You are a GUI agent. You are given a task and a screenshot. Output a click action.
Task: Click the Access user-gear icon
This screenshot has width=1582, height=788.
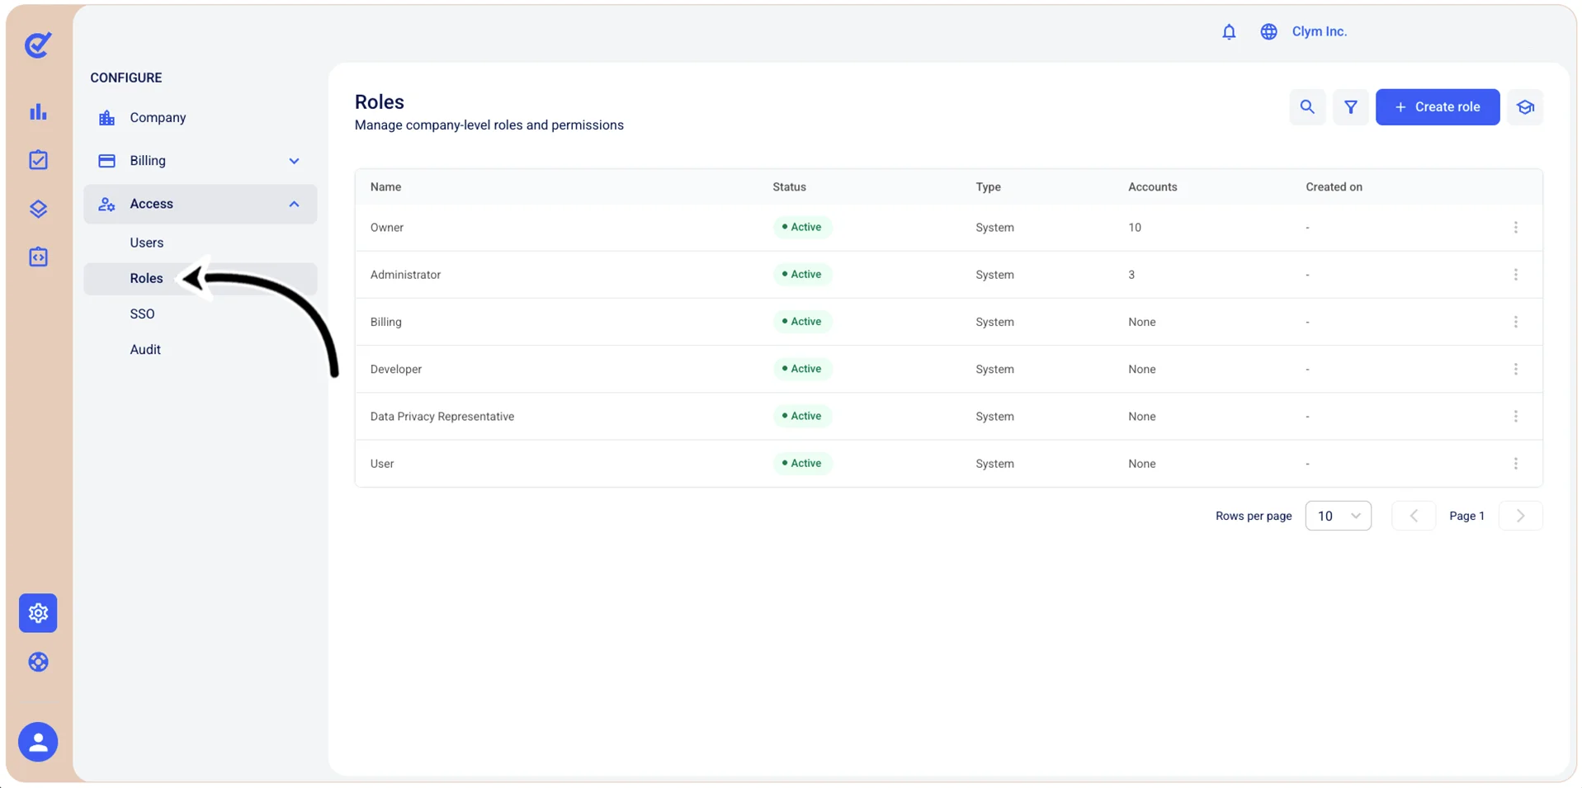tap(106, 204)
